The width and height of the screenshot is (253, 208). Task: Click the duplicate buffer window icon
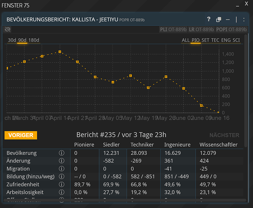pyautogui.click(x=218, y=20)
